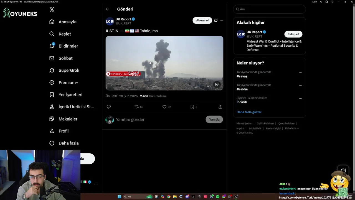Click 2.487 Görüntüleme view count
The image size is (355, 200).
point(153,96)
